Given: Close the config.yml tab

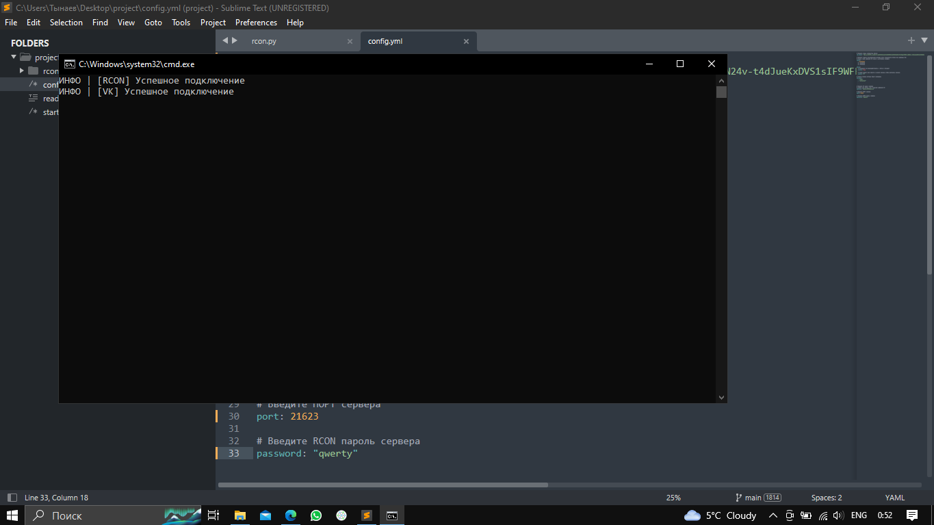Looking at the screenshot, I should tap(466, 42).
